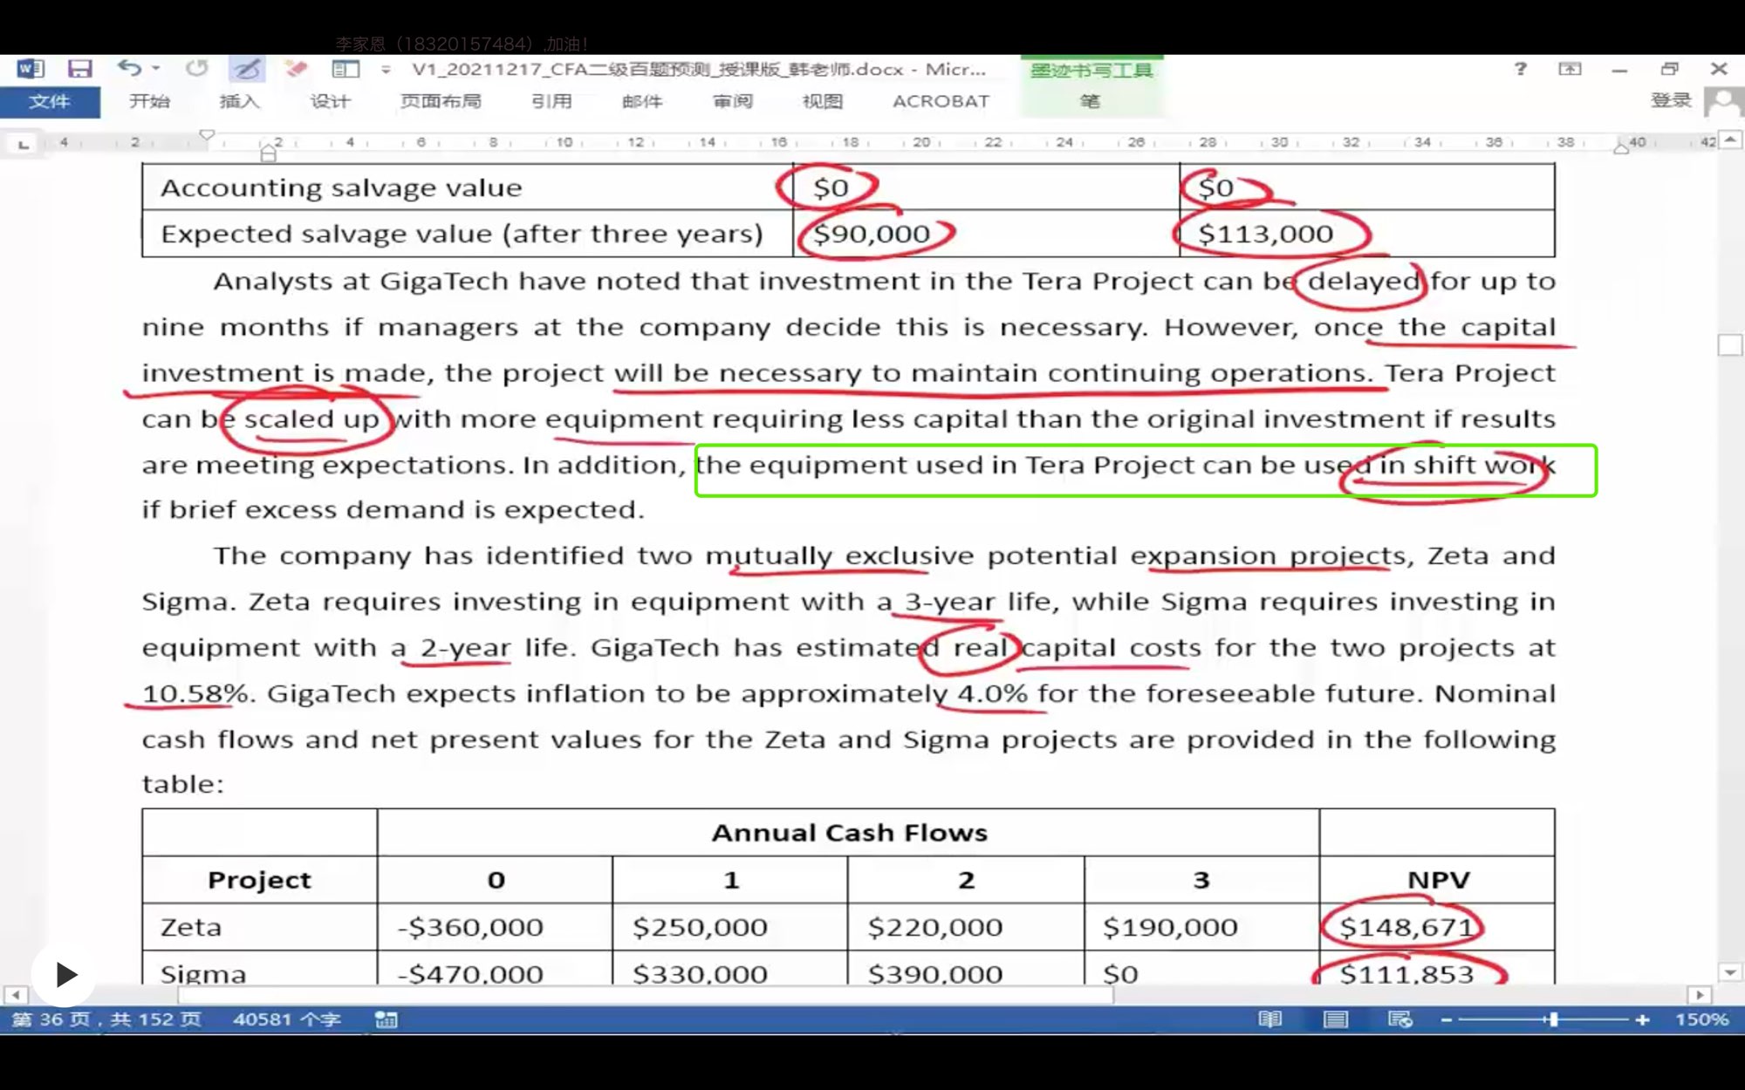Select the eraser tool in quick access toolbar

[x=297, y=68]
